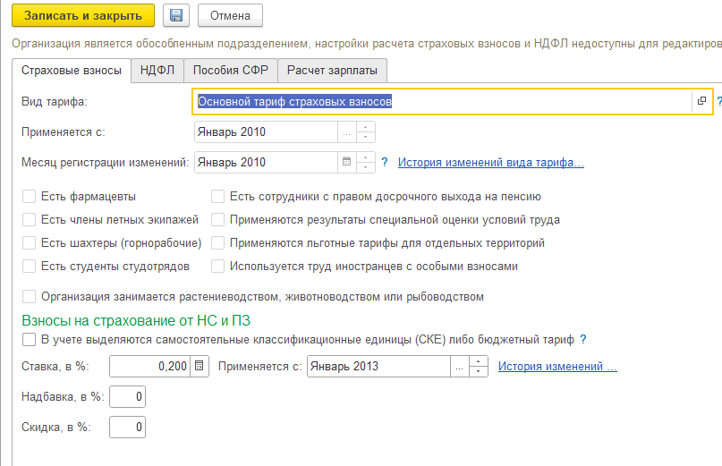Open ellipsis picker for Январь 2013 field
Screen dimensions: 722x466
460,366
